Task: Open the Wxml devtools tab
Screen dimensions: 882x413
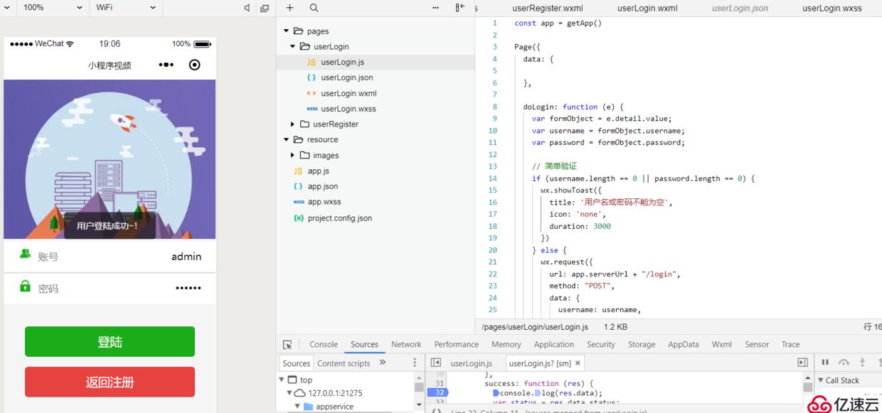Action: click(x=721, y=344)
